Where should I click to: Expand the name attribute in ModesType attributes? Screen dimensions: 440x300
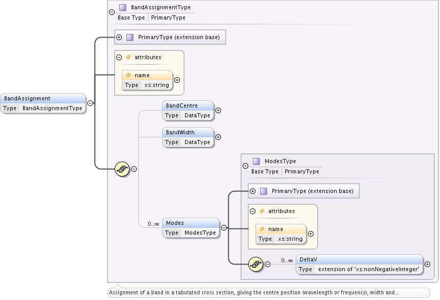pos(310,234)
